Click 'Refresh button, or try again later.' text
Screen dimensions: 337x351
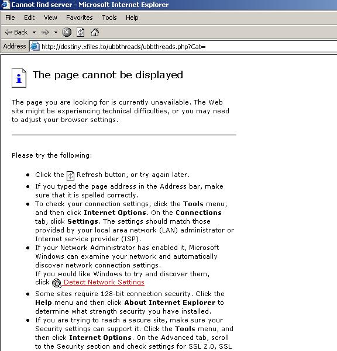133,175
